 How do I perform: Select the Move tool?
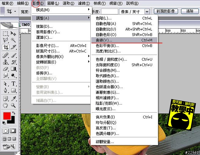pos(13,33)
